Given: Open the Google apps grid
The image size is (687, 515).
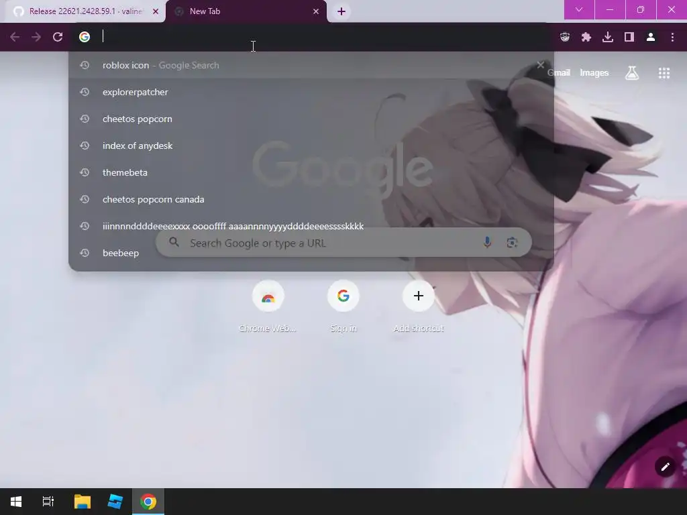Looking at the screenshot, I should point(664,73).
